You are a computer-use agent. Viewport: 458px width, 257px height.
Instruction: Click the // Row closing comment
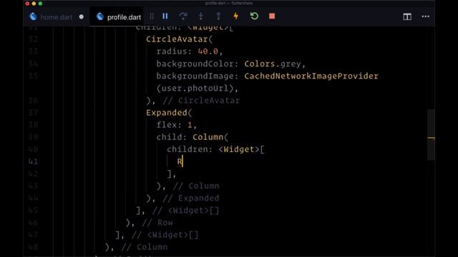tap(157, 223)
